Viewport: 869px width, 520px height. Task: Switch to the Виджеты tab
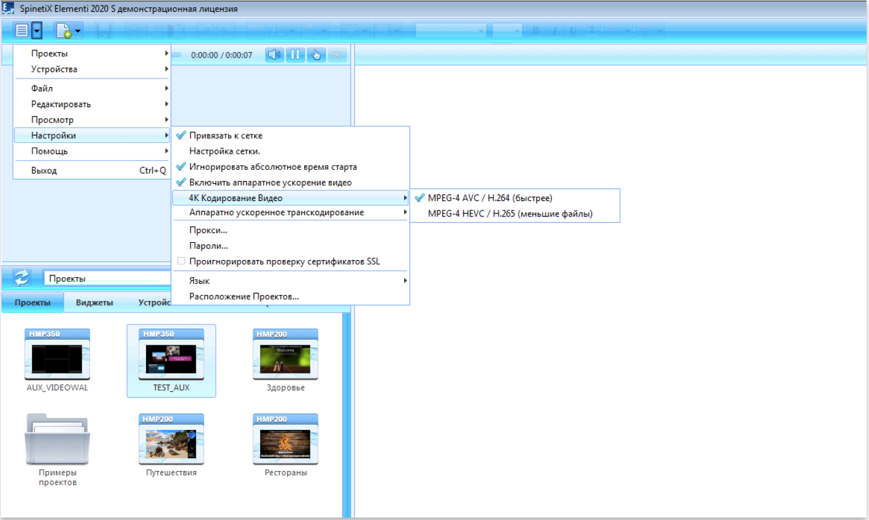point(94,302)
